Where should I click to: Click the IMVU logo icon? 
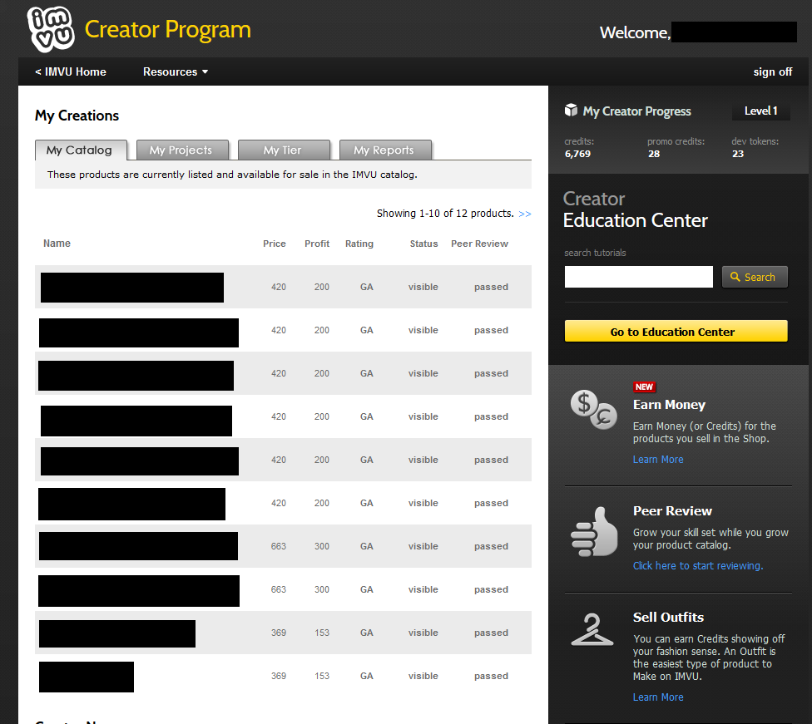tap(51, 29)
